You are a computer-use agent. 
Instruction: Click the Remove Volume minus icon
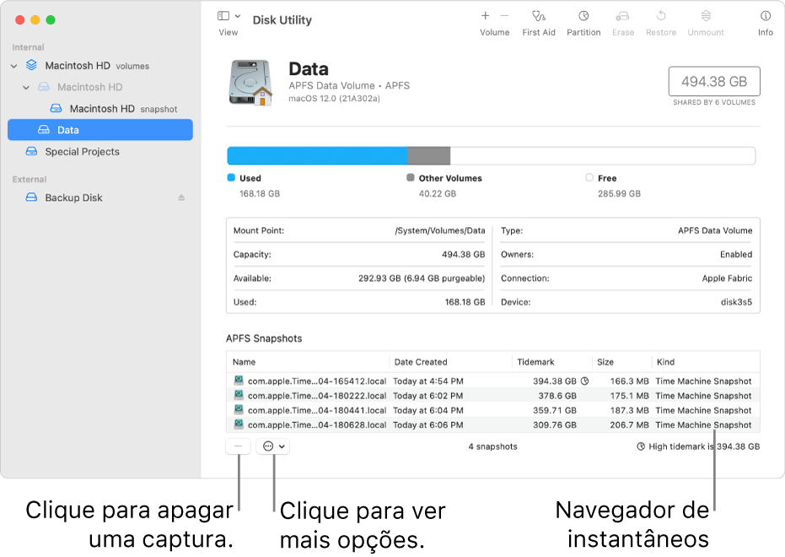coord(503,15)
